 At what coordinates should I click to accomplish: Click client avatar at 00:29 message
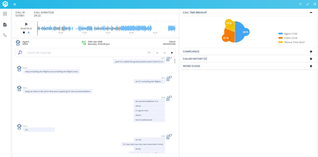tap(169, 98)
